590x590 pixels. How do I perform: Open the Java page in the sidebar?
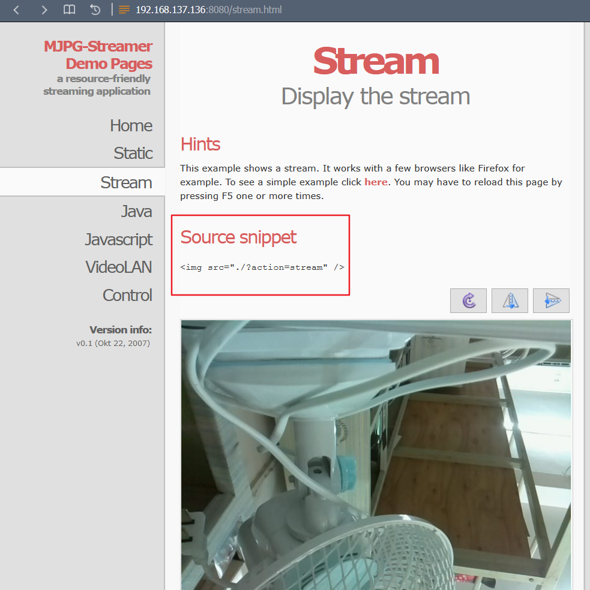click(x=136, y=212)
